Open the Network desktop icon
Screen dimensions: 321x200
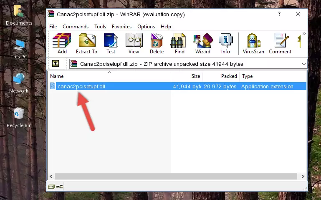pyautogui.click(x=19, y=83)
